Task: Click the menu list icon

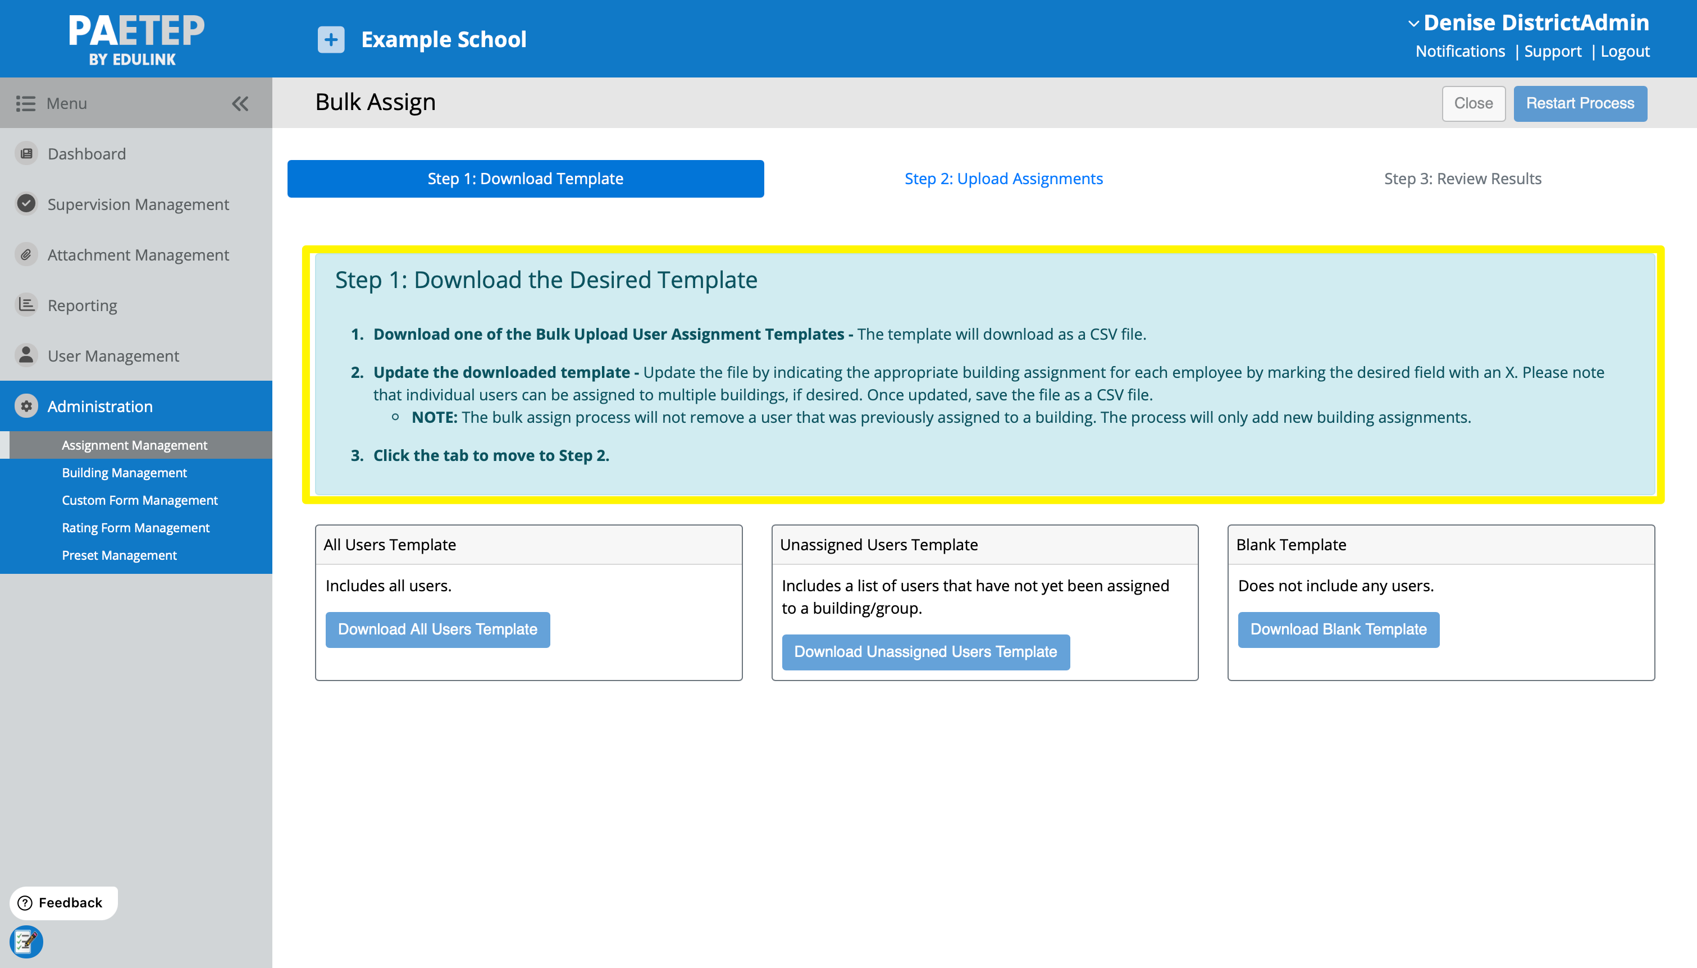Action: point(25,103)
